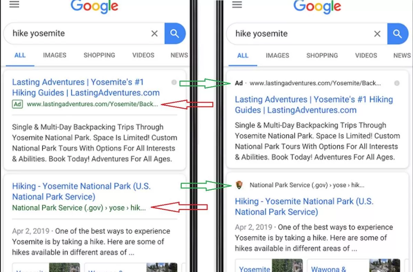Tap blue search magnifier button on right screen
The image size is (413, 272).
point(398,34)
